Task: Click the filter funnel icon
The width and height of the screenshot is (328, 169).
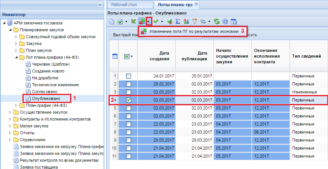Action: click(x=195, y=22)
